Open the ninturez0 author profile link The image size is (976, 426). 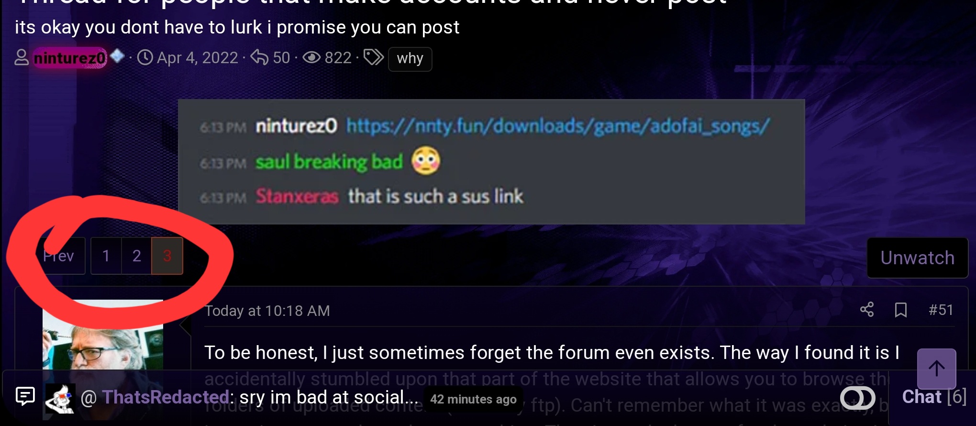(70, 58)
